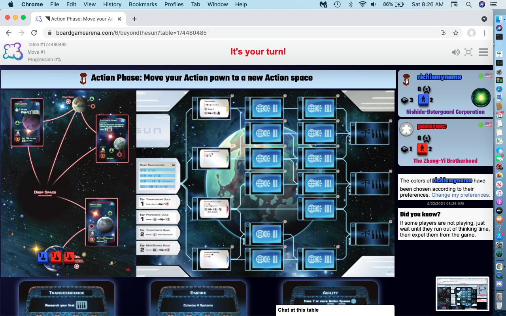Click the Chat at this table box
The image size is (506, 316).
tap(335, 310)
